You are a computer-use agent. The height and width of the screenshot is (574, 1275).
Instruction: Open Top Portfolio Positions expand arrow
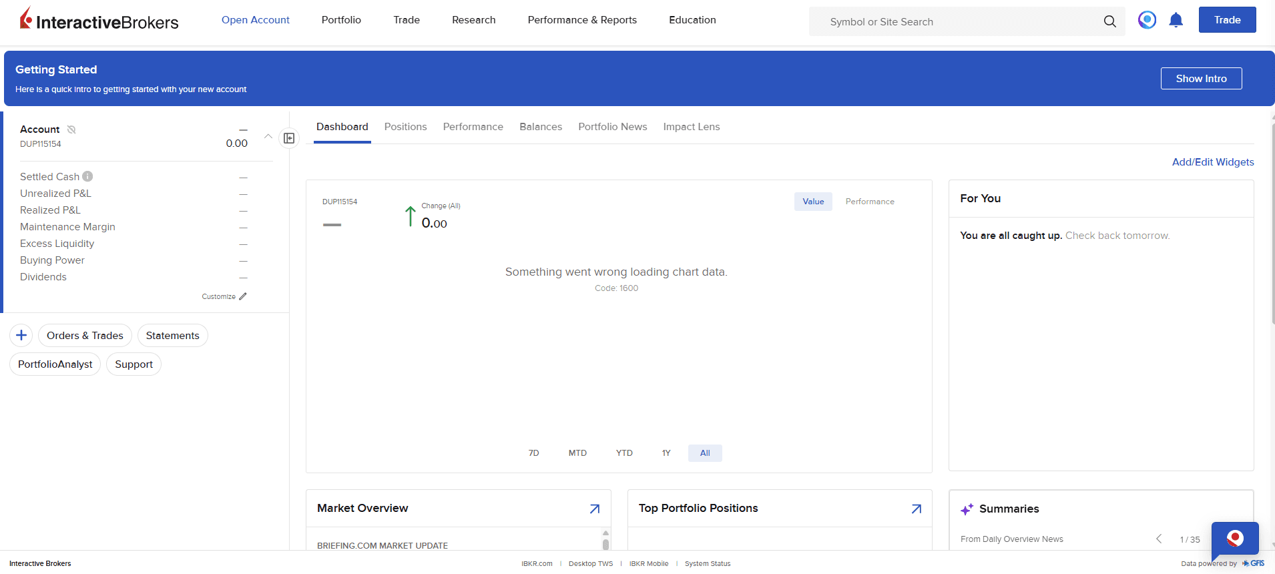click(x=916, y=509)
